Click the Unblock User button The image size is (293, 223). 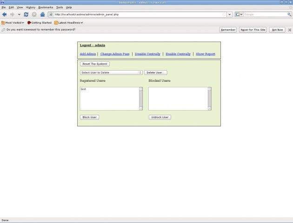pyautogui.click(x=160, y=117)
